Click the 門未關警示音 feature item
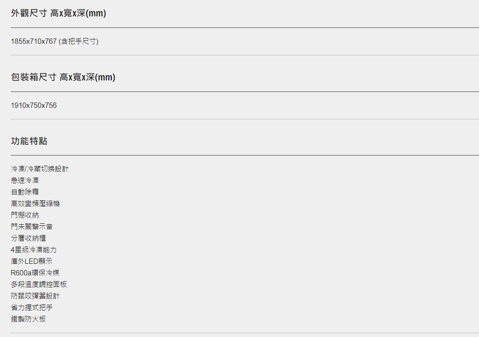Image resolution: width=479 pixels, height=337 pixels. click(32, 226)
